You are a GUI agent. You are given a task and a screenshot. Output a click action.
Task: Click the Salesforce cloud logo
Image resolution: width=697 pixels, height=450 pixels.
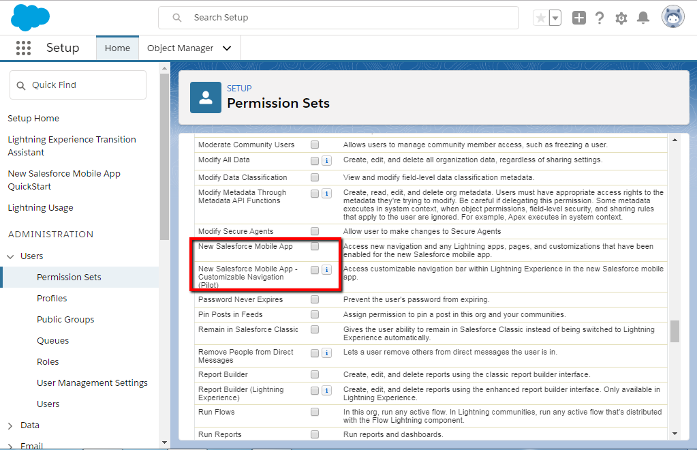tap(31, 18)
